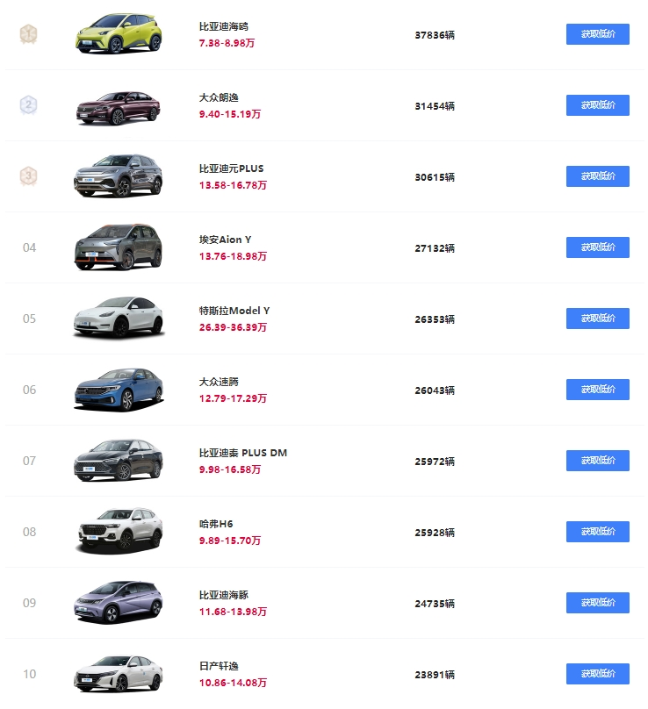Get low price for 比亚迪秦 PLUS DM

click(x=597, y=461)
